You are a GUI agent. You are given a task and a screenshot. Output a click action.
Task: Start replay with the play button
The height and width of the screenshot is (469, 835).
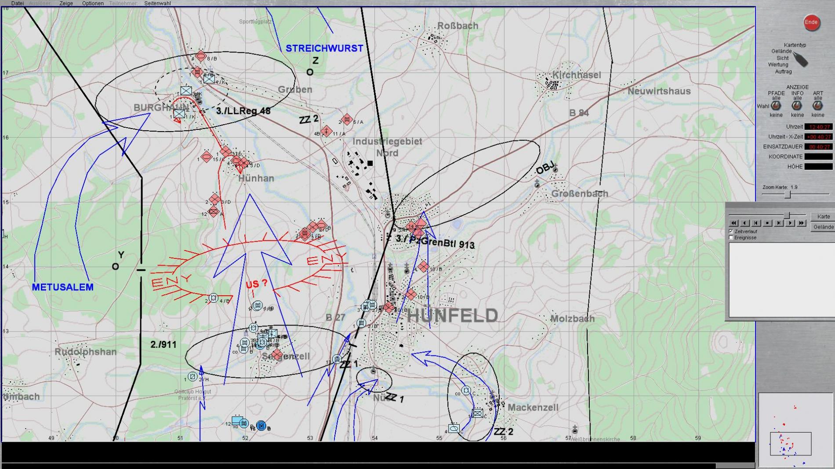pyautogui.click(x=790, y=223)
